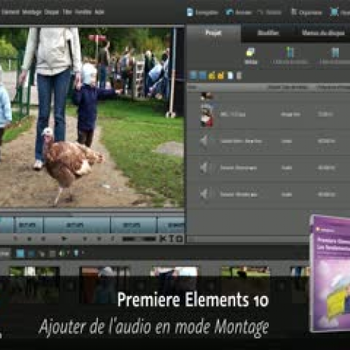350x350 pixels.
Task: Click the add text T icon
Action: [x=171, y=239]
